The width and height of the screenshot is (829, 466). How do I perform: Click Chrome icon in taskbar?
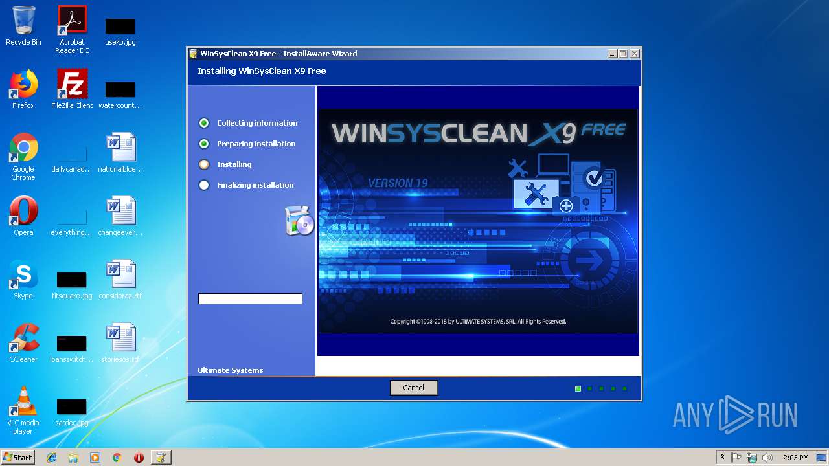[x=117, y=458]
